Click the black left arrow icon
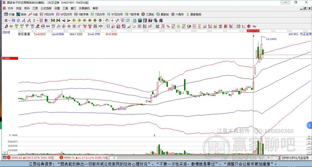 (63, 20)
